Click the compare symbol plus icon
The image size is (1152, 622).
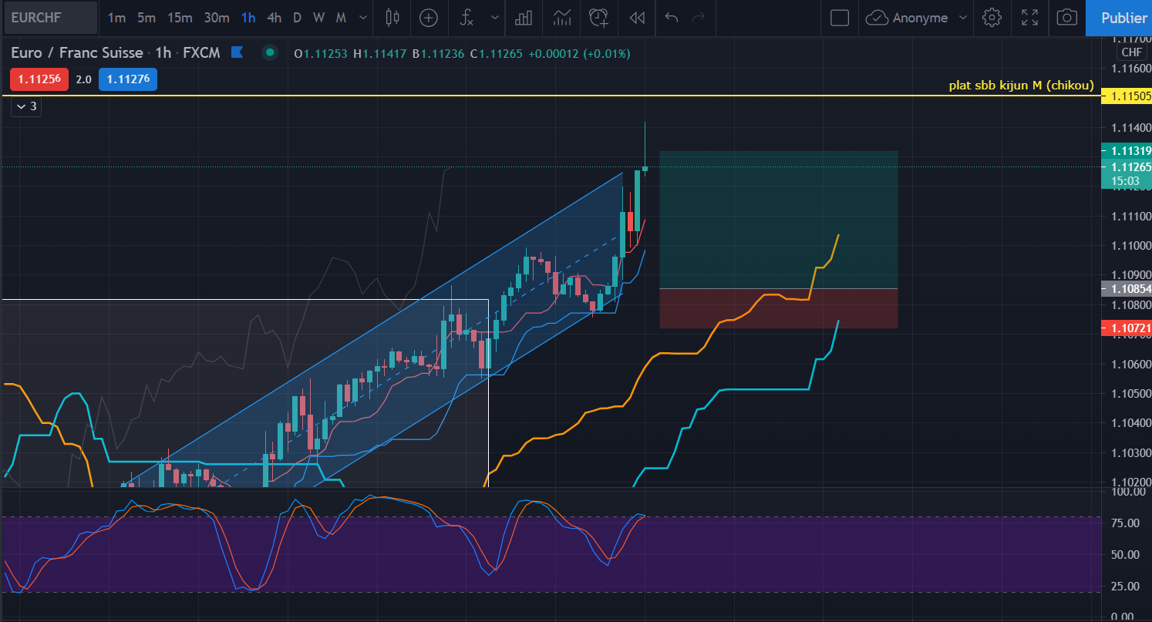tap(429, 18)
